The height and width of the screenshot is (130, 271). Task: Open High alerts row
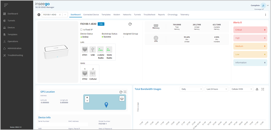250,38
